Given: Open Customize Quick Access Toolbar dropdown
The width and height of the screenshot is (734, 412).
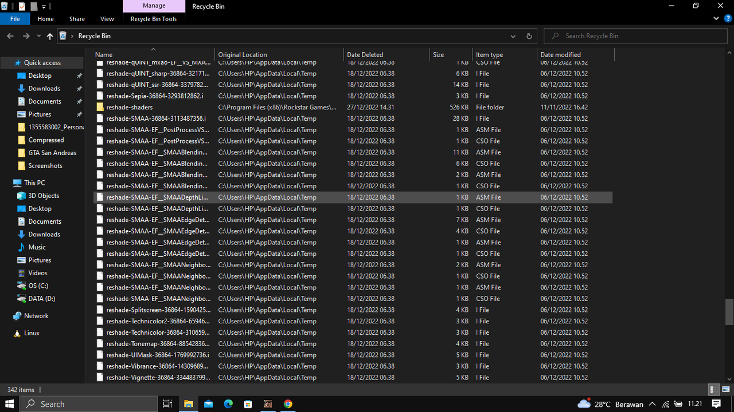Looking at the screenshot, I should pos(44,6).
